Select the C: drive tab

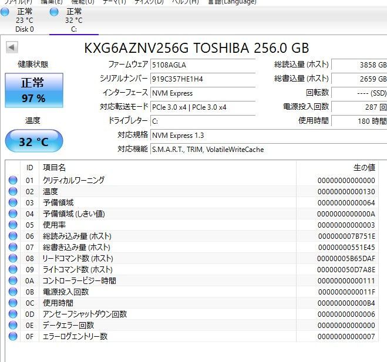coord(74,20)
